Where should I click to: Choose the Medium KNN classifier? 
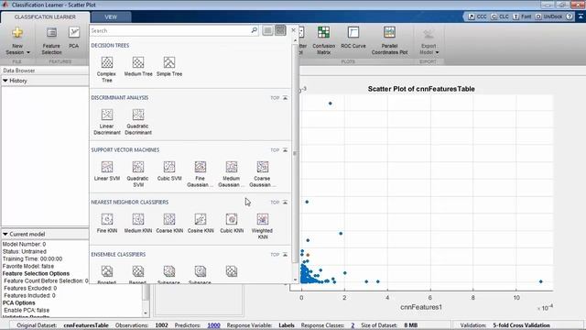(x=138, y=224)
